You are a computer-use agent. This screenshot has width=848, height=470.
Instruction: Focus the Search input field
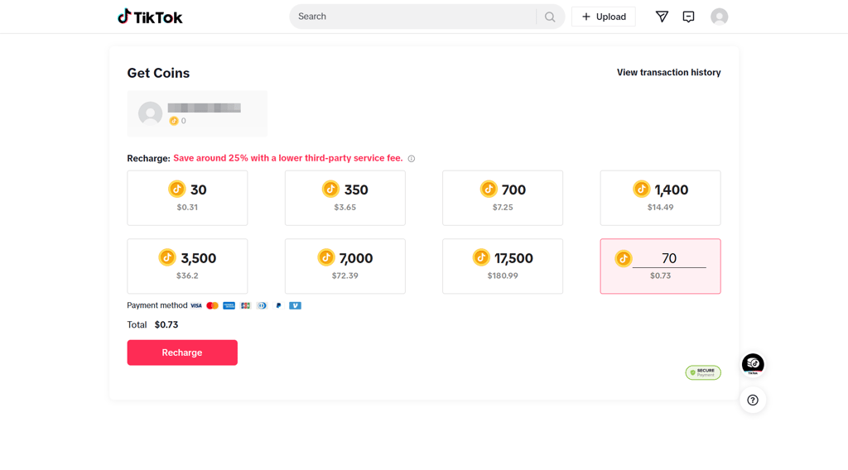coord(414,17)
